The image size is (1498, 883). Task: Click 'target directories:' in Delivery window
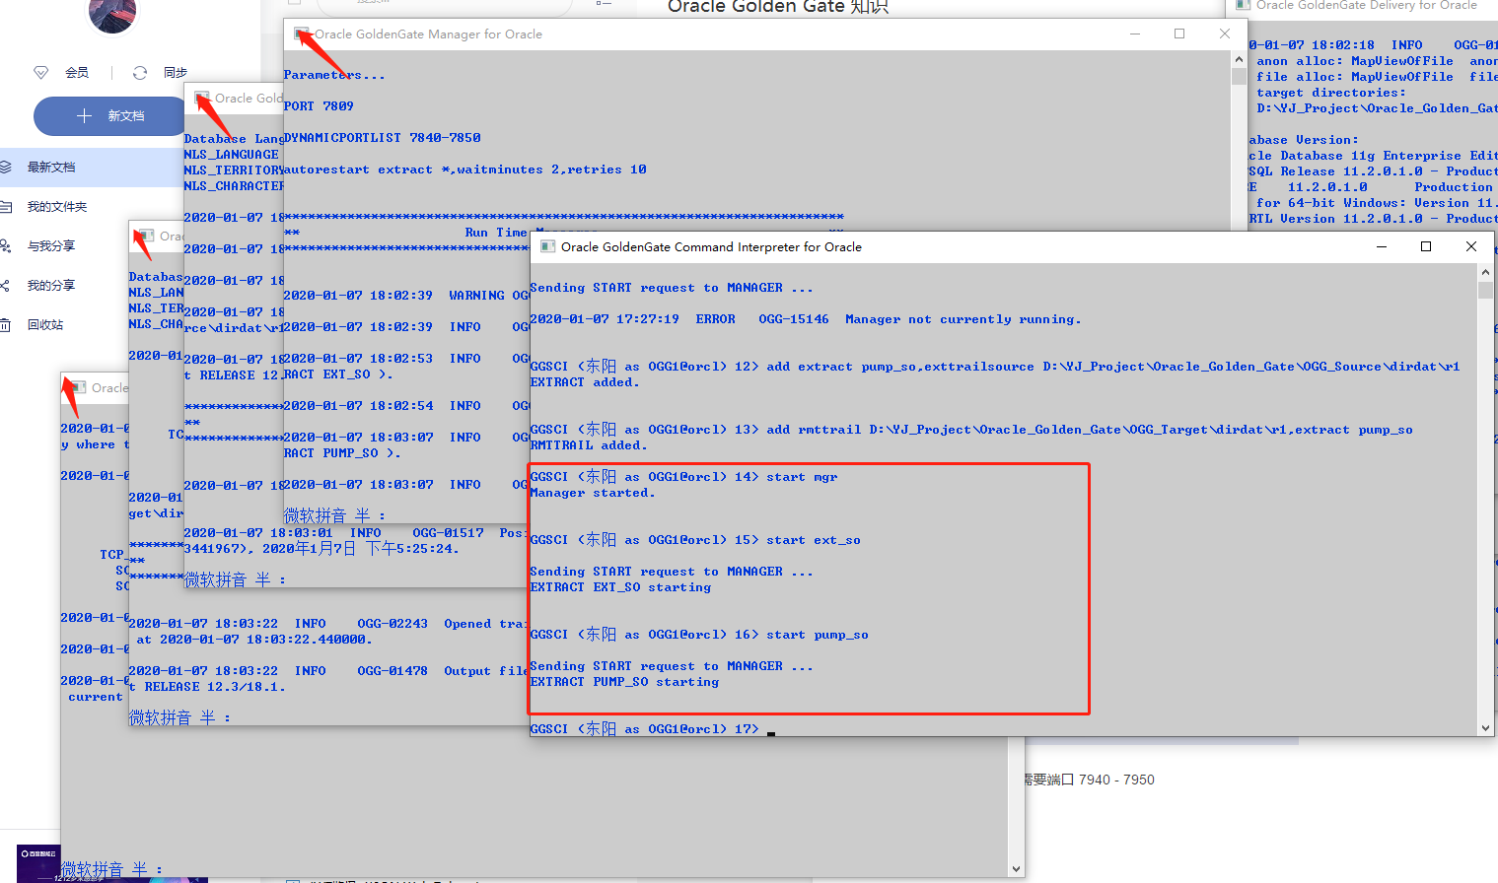[1331, 93]
